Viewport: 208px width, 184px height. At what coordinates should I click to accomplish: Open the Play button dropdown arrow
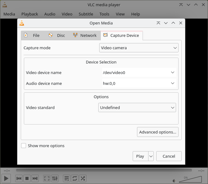coord(151,156)
